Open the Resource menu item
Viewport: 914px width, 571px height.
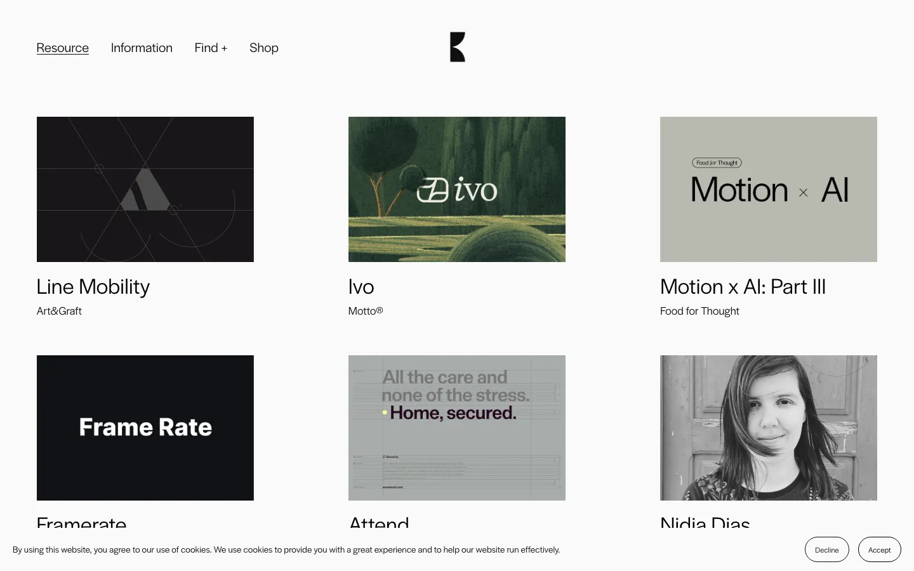pyautogui.click(x=62, y=48)
